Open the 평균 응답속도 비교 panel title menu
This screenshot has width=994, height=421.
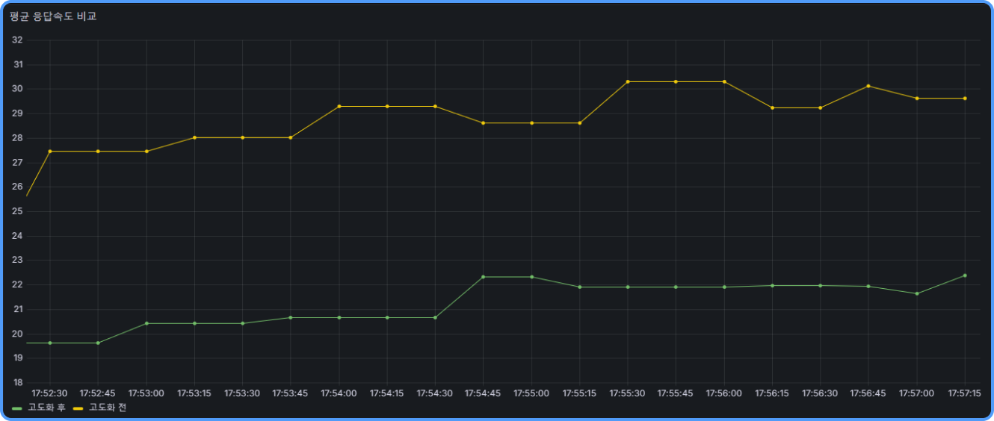coord(53,16)
